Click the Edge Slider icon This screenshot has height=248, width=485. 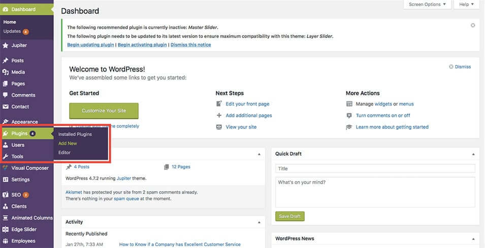click(x=5, y=229)
